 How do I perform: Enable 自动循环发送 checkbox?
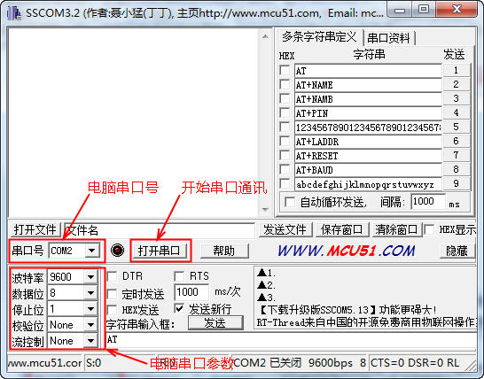click(290, 202)
